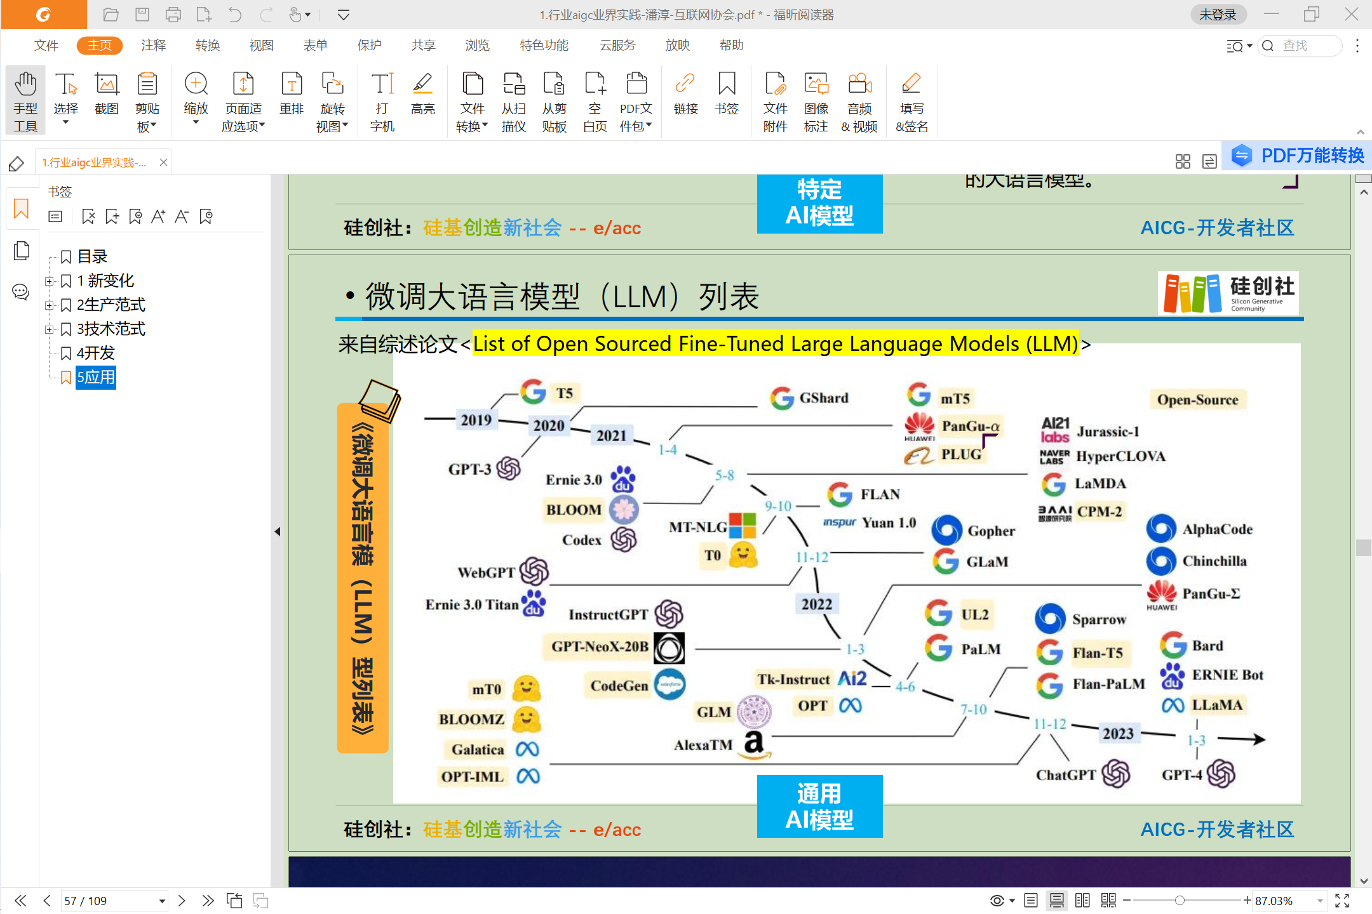
Task: Expand the '3技术范式' bookmark
Action: (x=49, y=329)
